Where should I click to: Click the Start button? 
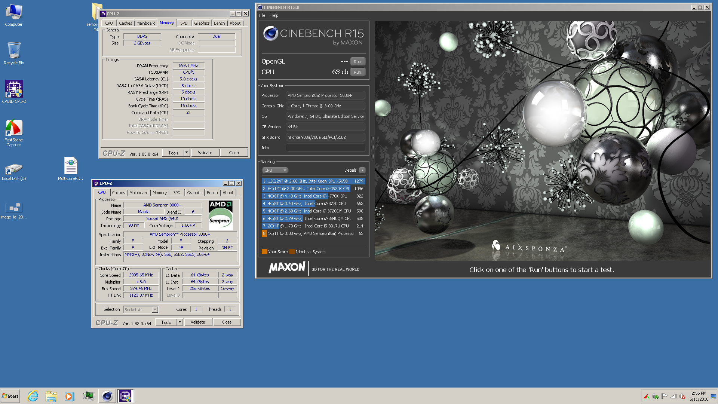(x=10, y=396)
